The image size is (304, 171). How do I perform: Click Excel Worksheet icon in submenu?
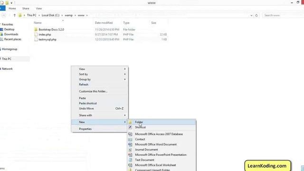[130, 165]
